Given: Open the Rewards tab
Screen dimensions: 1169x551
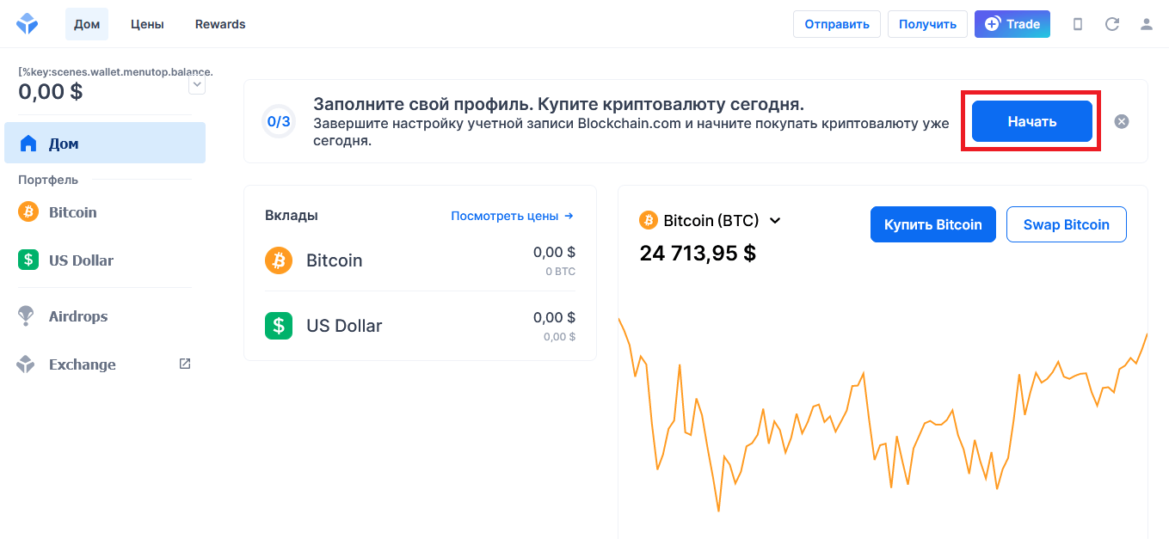Looking at the screenshot, I should pyautogui.click(x=220, y=24).
